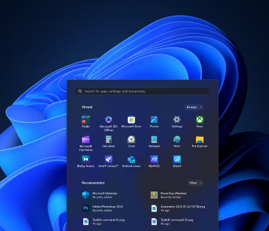Screen dimensions: 269x231
Task: Open Settings gear icon
Action: click(177, 120)
